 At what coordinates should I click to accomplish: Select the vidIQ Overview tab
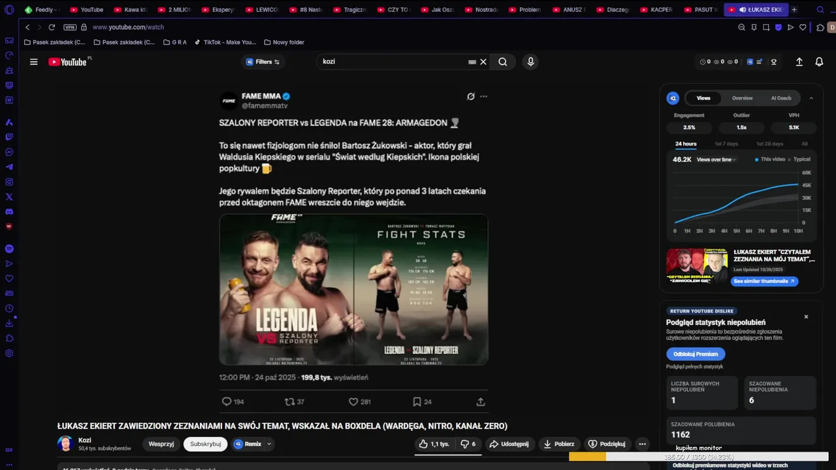tap(742, 98)
